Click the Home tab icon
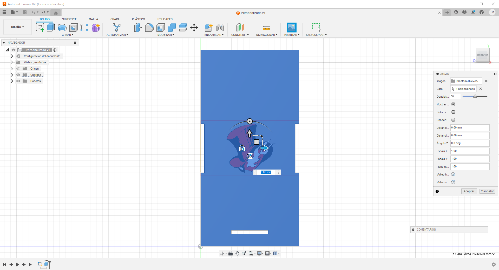 56,13
